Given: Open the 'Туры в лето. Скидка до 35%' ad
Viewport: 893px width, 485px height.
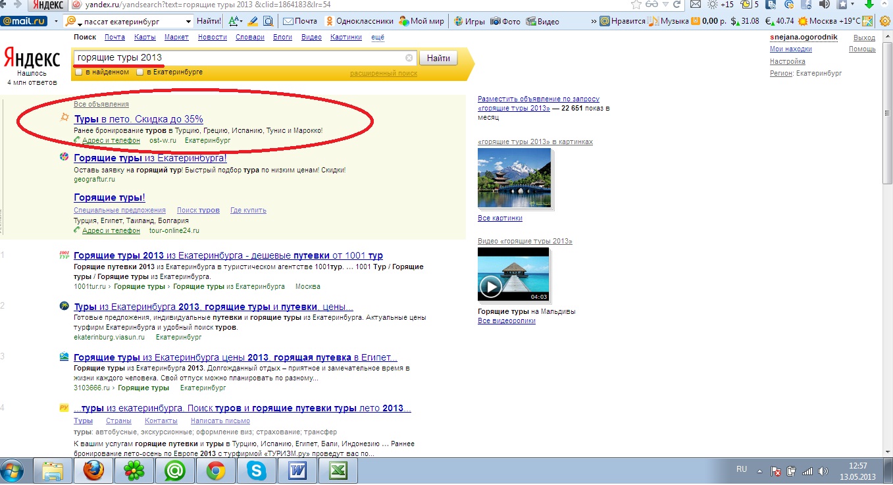Looking at the screenshot, I should (139, 119).
